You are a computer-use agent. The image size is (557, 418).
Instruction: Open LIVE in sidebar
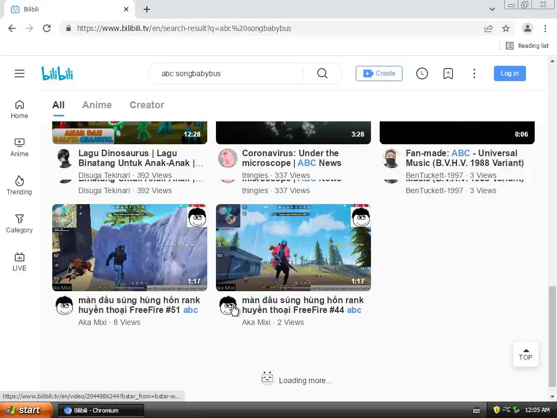click(x=19, y=262)
